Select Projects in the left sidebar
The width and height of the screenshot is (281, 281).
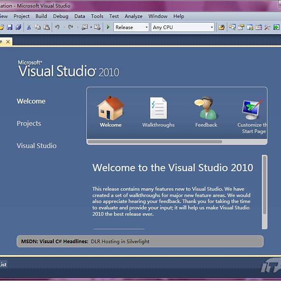(29, 123)
